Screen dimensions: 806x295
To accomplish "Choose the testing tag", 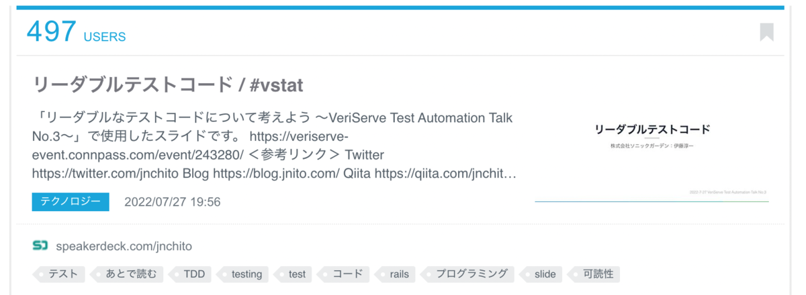I will tap(243, 274).
